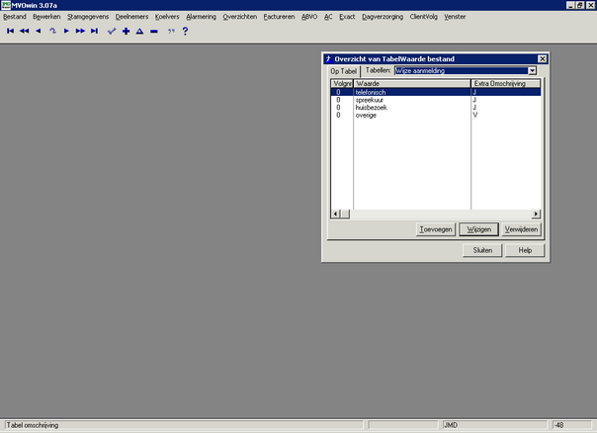This screenshot has height=433, width=597.
Task: Jump forward several records (double right arrow)
Action: click(x=80, y=31)
